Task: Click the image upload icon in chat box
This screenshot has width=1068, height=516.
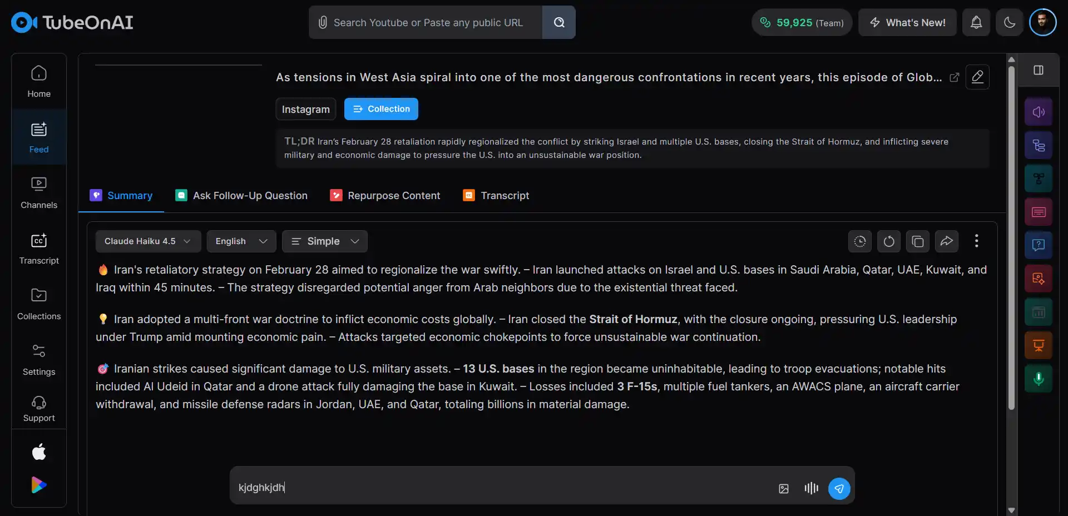Action: (x=784, y=489)
